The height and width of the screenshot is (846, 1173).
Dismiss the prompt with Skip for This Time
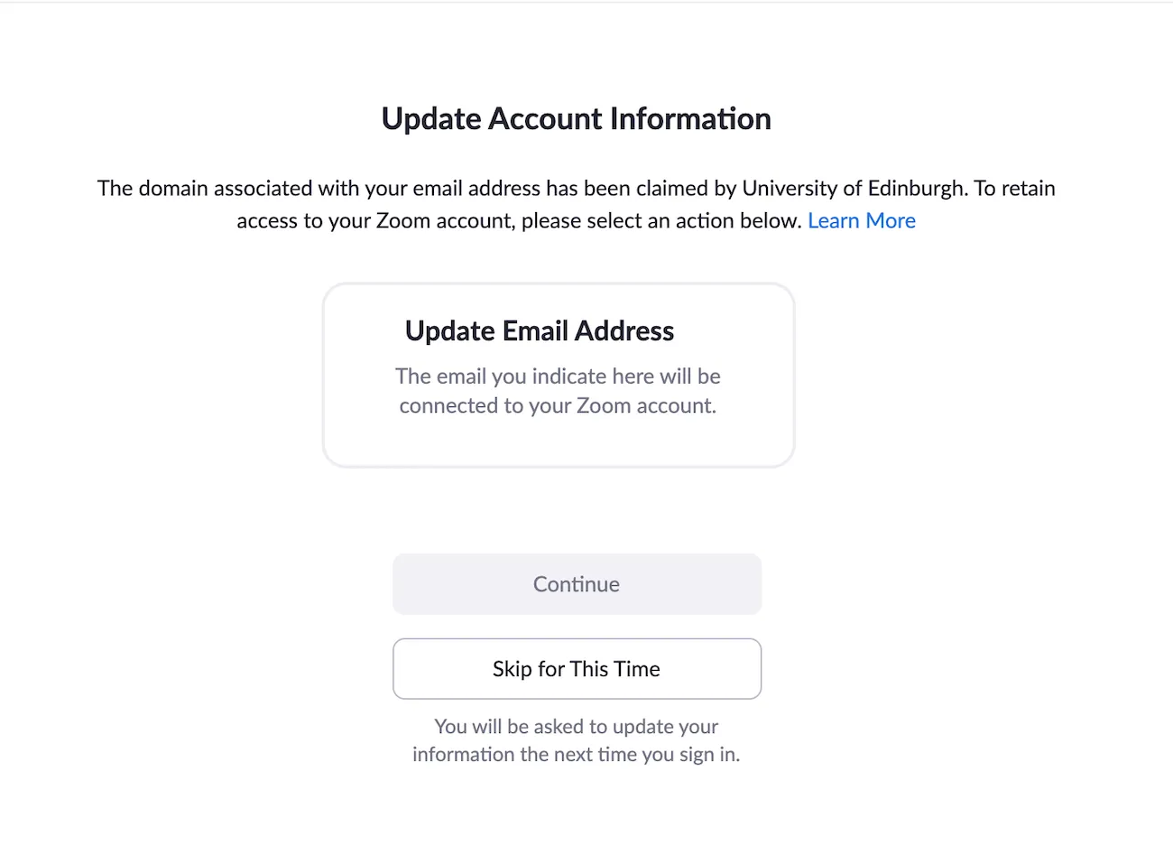577,668
